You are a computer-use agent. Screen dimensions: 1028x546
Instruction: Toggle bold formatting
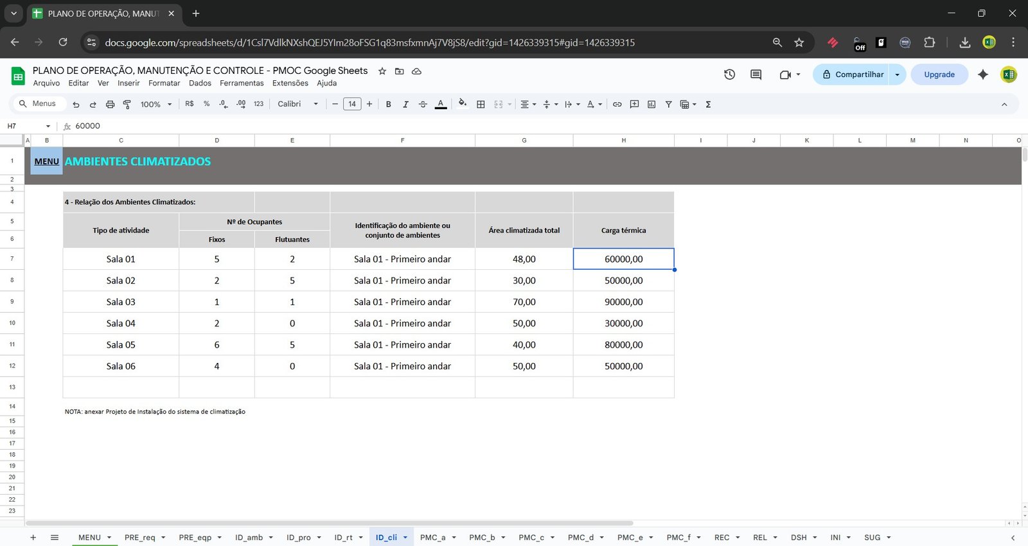pyautogui.click(x=388, y=104)
